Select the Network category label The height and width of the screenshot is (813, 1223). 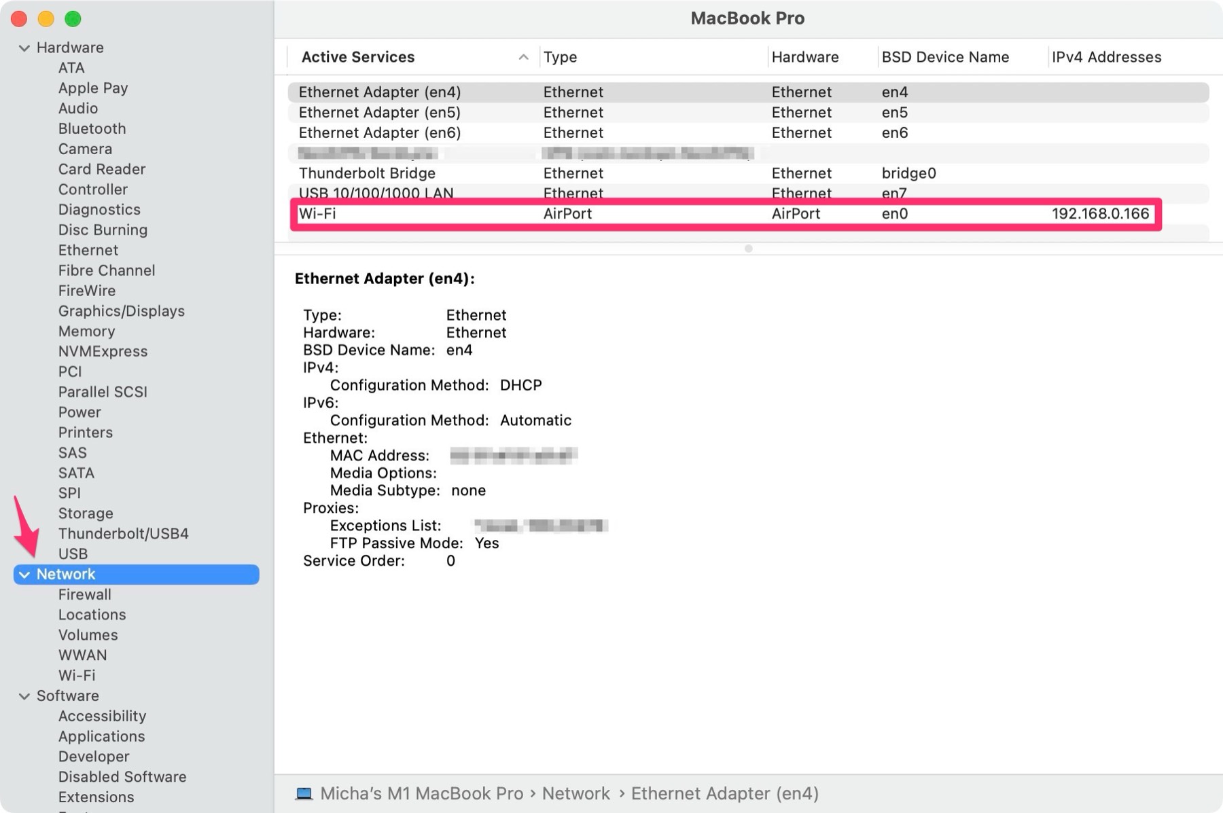click(66, 575)
